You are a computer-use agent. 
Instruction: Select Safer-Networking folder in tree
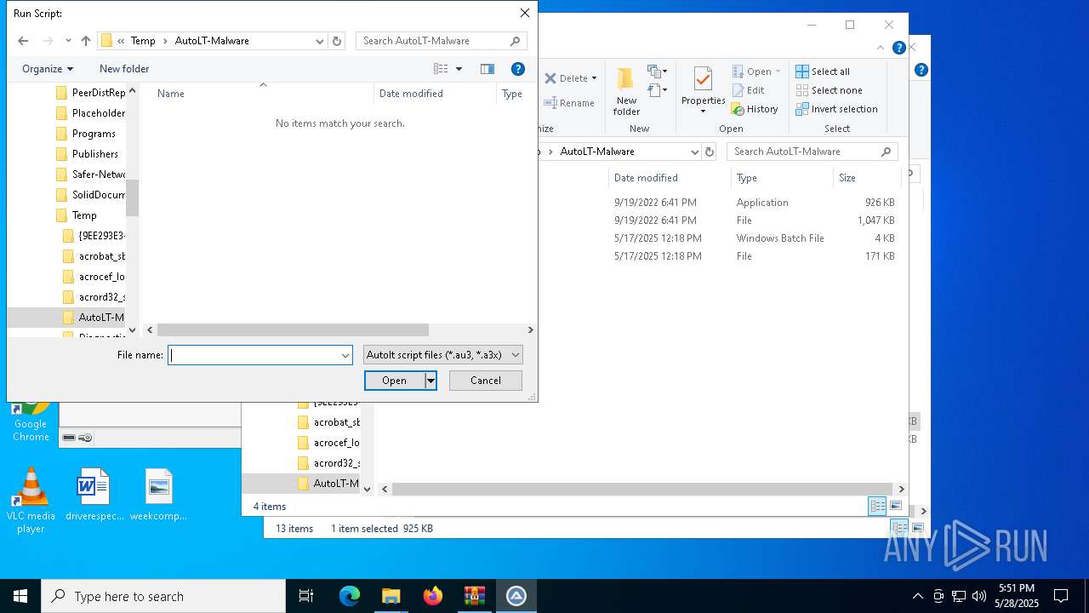tap(90, 175)
